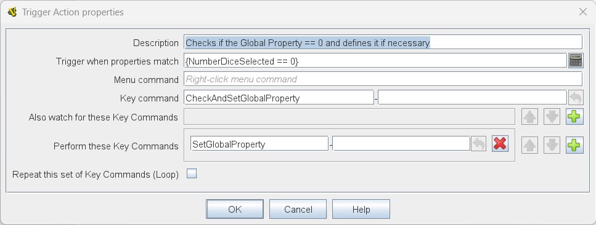Image resolution: width=596 pixels, height=225 pixels.
Task: Click the Trigger when properties match field
Action: point(375,61)
